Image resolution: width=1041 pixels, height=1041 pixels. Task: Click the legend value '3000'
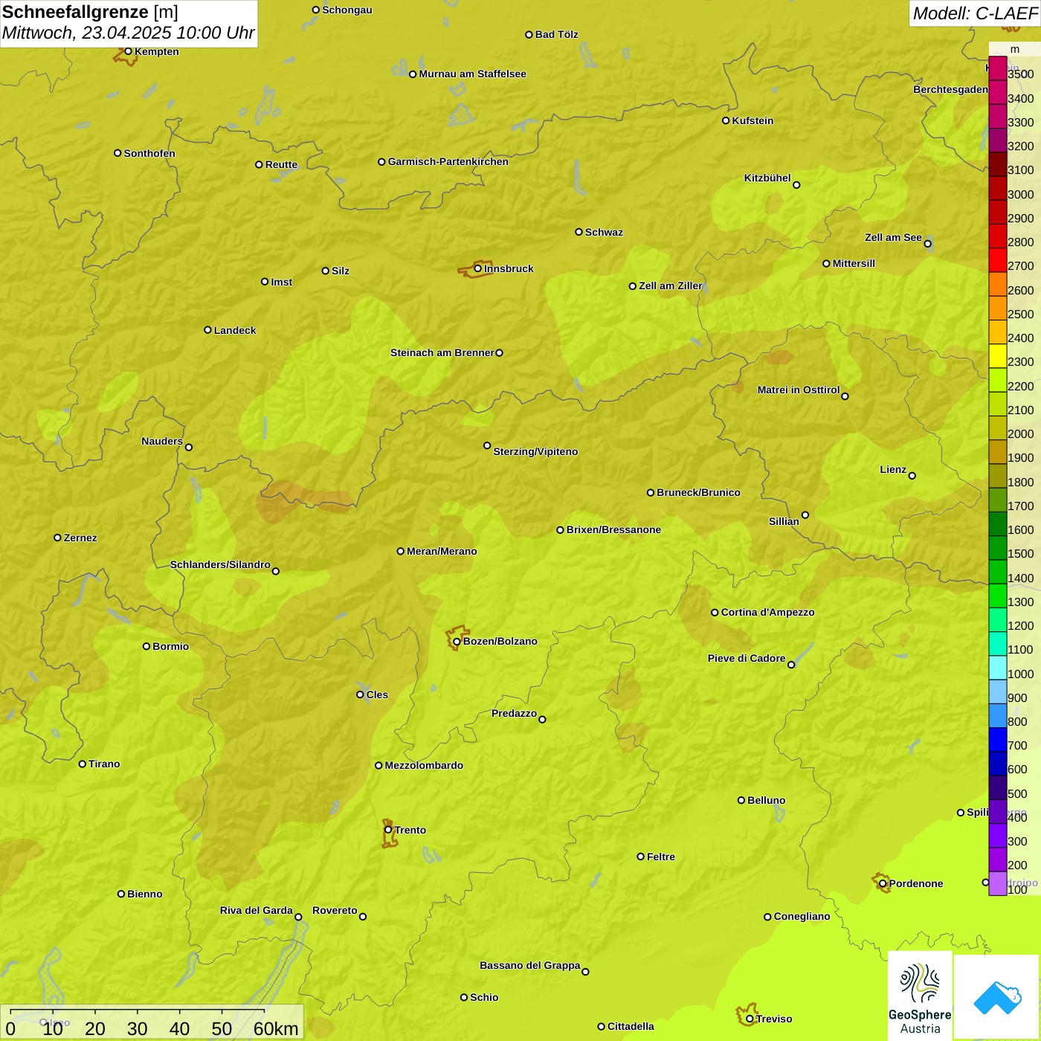[1020, 194]
